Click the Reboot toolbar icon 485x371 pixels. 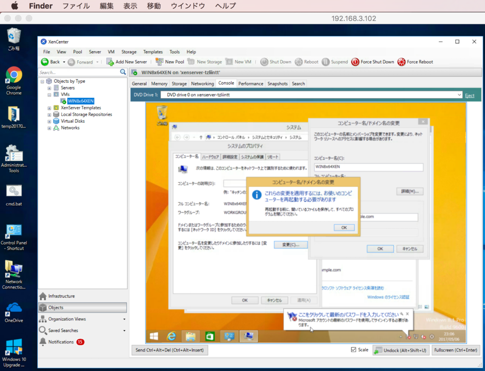[298, 62]
